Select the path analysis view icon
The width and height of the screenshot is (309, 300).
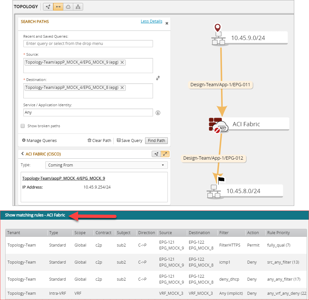58,7
